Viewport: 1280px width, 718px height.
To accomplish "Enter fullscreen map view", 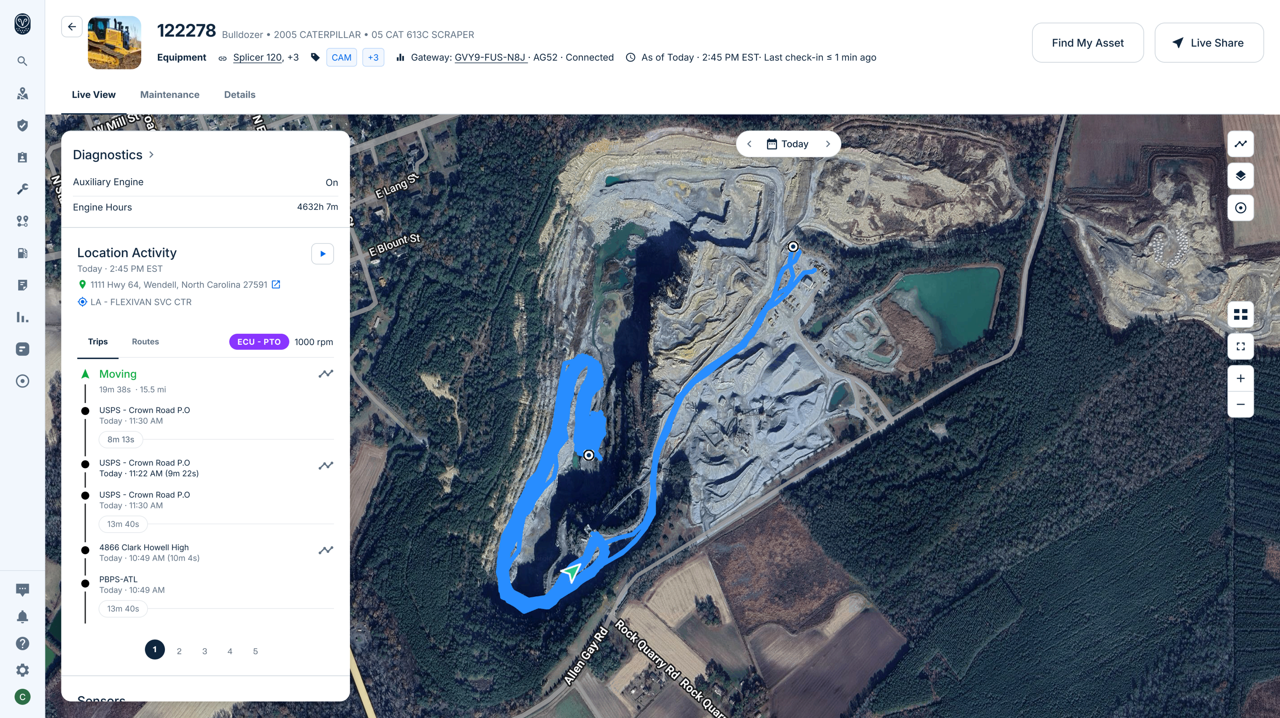I will [1240, 347].
